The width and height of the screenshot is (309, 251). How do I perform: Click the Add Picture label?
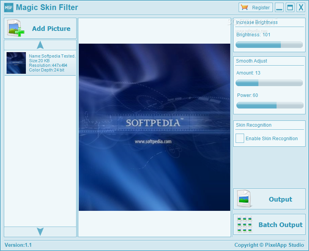pyautogui.click(x=51, y=29)
